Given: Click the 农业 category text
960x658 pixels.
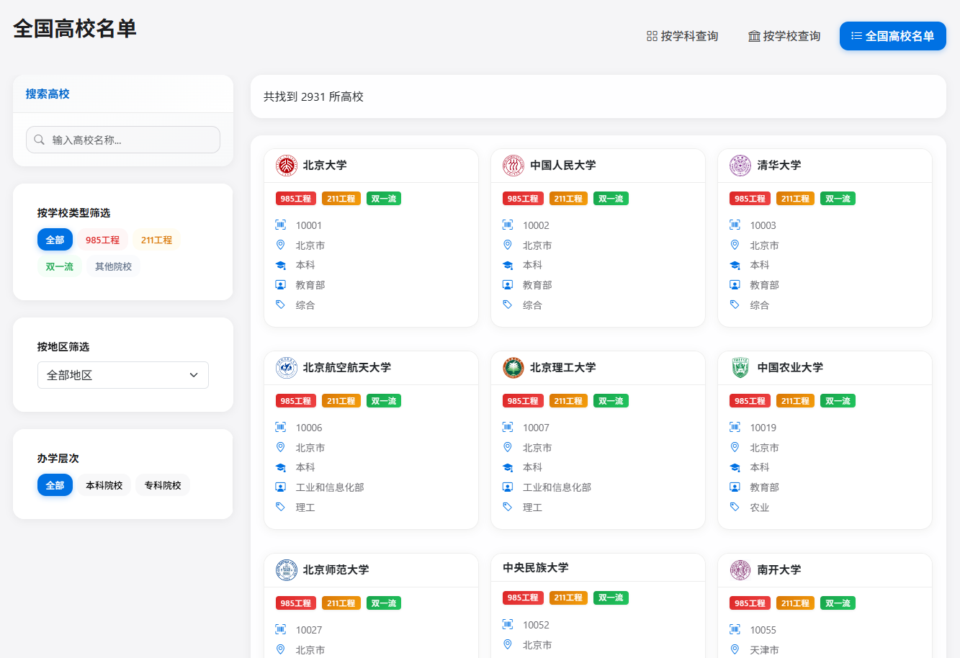Looking at the screenshot, I should click(x=759, y=508).
